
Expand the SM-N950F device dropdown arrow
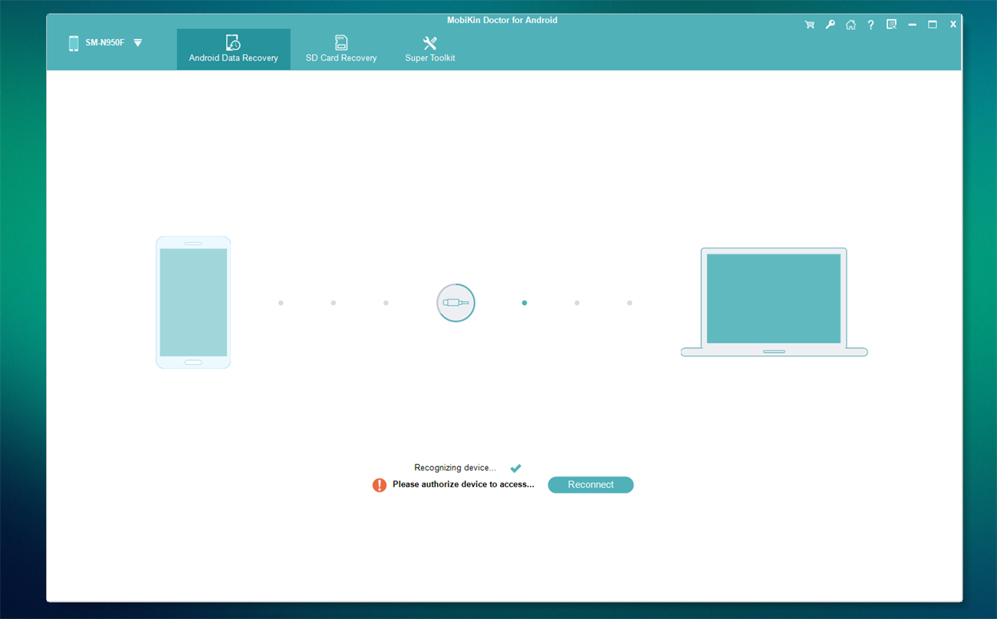tap(138, 43)
